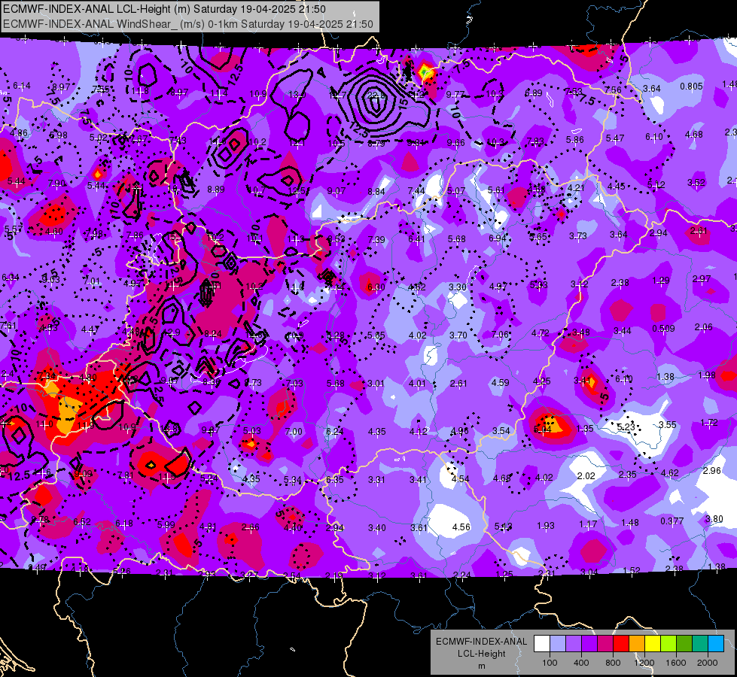This screenshot has width=737, height=677.
Task: Click the grid value 3.73
Action: coord(578,236)
